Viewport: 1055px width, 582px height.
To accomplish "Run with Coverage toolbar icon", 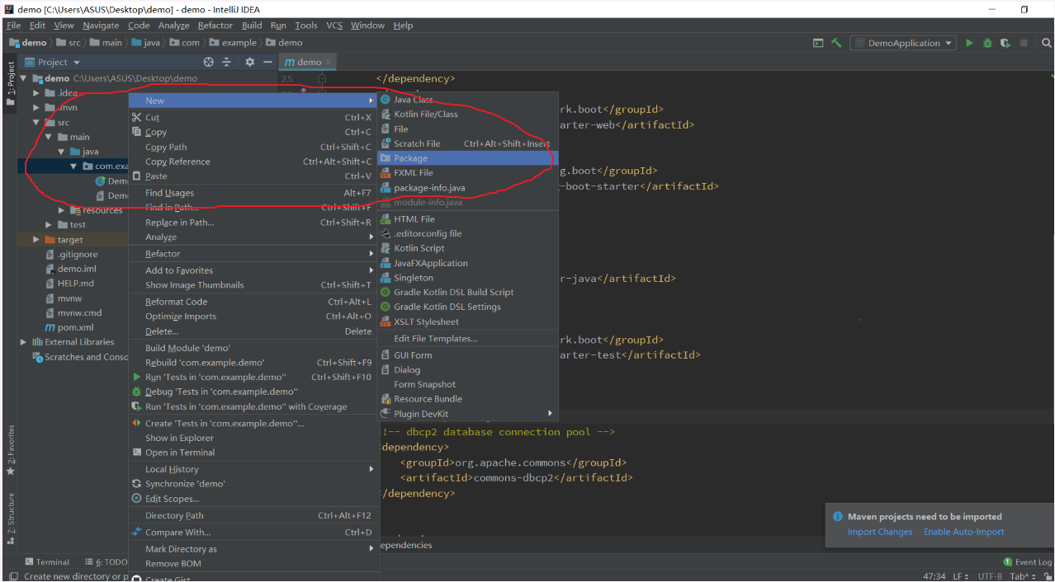I will [x=1005, y=43].
